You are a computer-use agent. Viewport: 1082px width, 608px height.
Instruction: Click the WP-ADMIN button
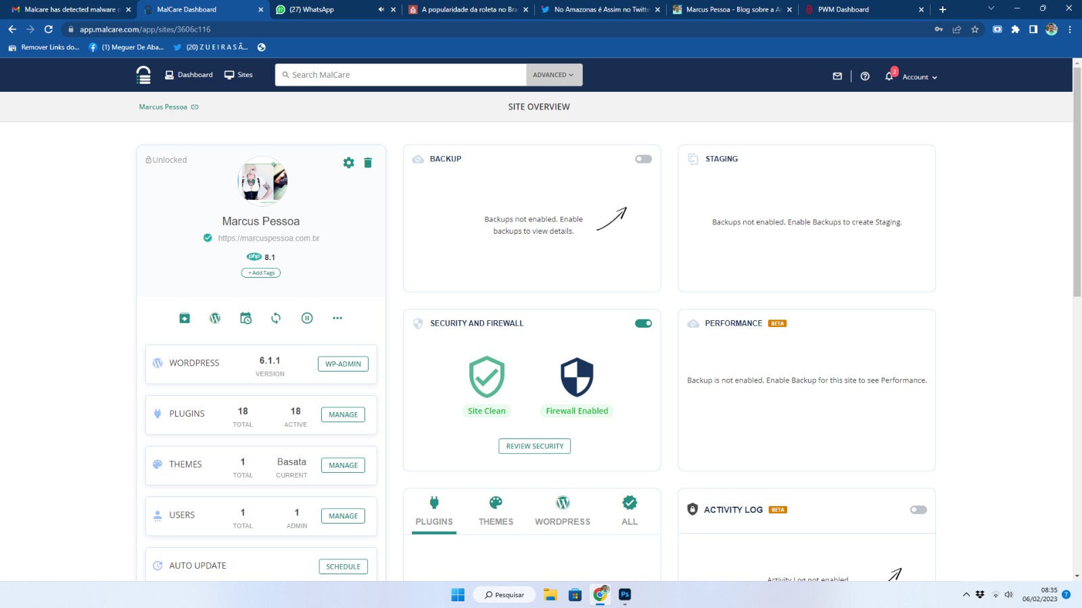coord(343,364)
